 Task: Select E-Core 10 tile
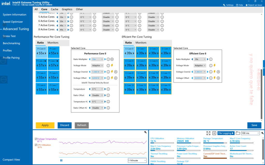pos(154,76)
